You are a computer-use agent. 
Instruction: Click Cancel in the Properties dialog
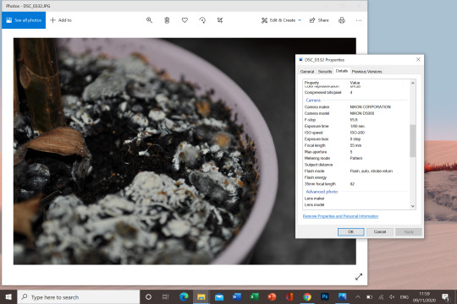380,232
